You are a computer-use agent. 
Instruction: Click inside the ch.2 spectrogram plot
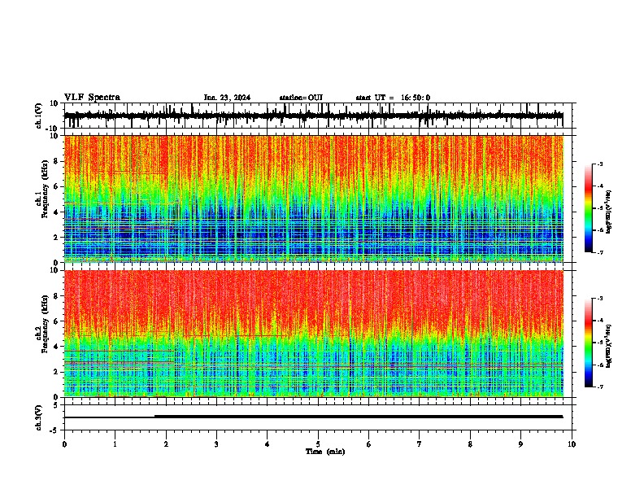(x=314, y=334)
